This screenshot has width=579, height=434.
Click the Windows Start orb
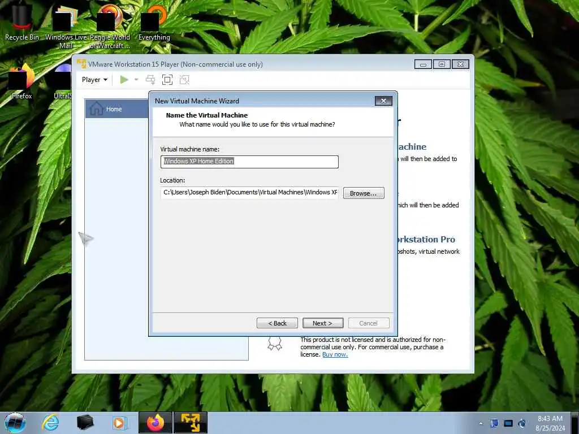coord(15,423)
